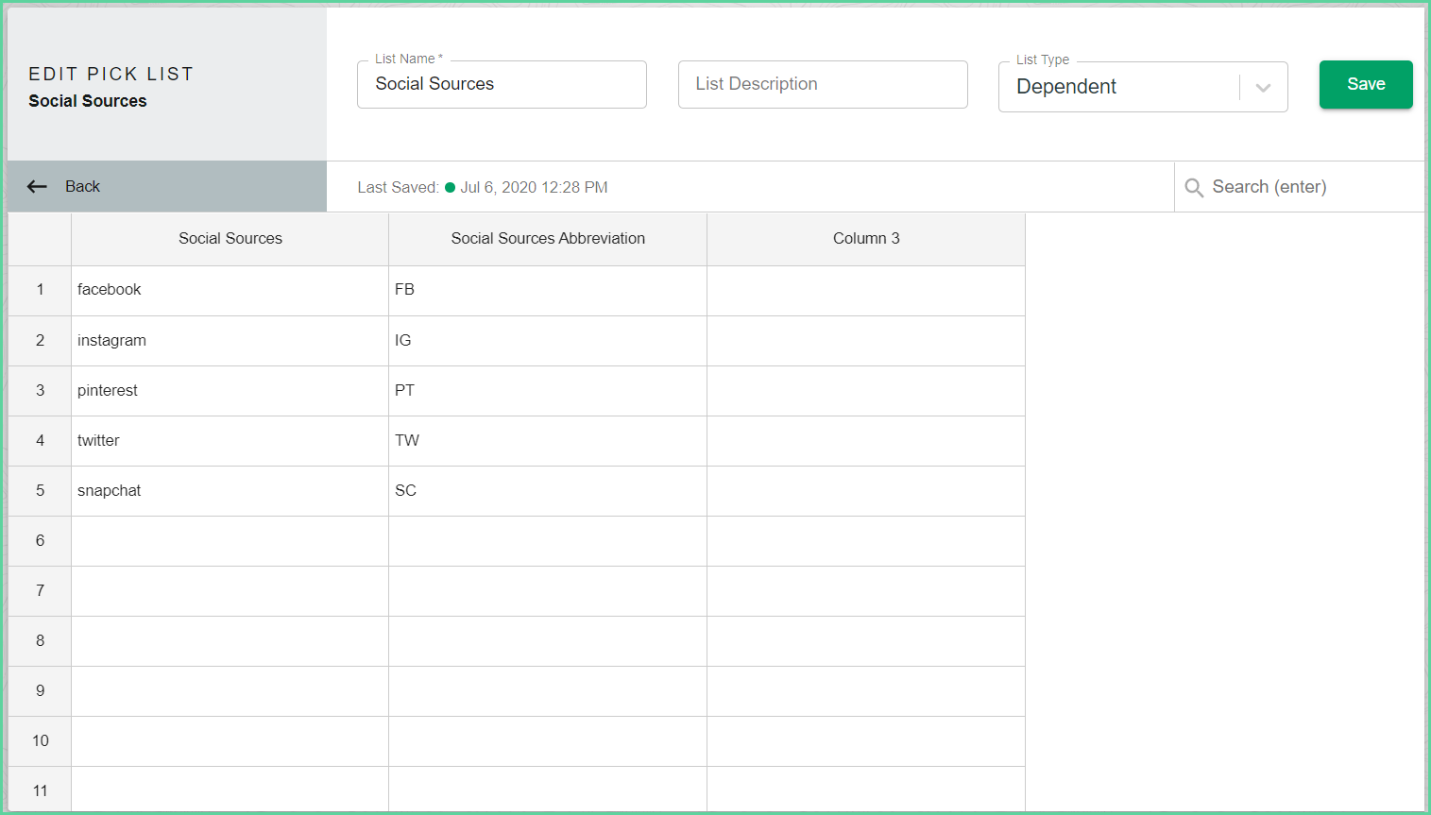The width and height of the screenshot is (1431, 815).
Task: Click the Dependent list type value
Action: [1066, 87]
